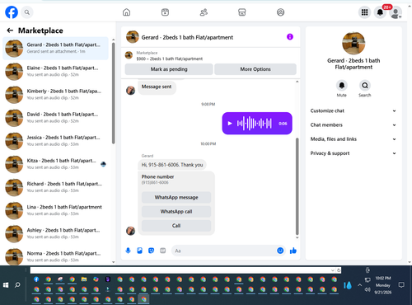Viewport: 412px width, 305px height.
Task: Click the taskbar address input field
Action: click(x=180, y=270)
